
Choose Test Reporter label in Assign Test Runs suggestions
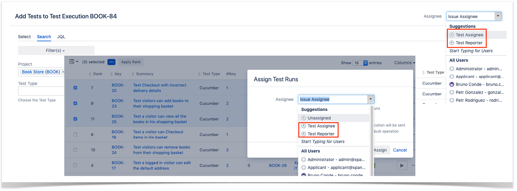321,134
